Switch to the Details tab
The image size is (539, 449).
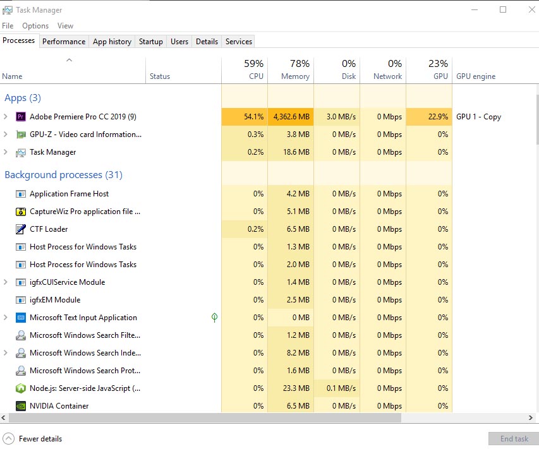(x=207, y=42)
